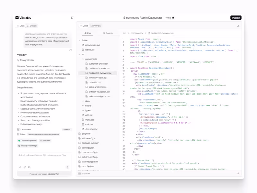The image size is (257, 193).
Task: Expand the data folder
Action: point(83,101)
